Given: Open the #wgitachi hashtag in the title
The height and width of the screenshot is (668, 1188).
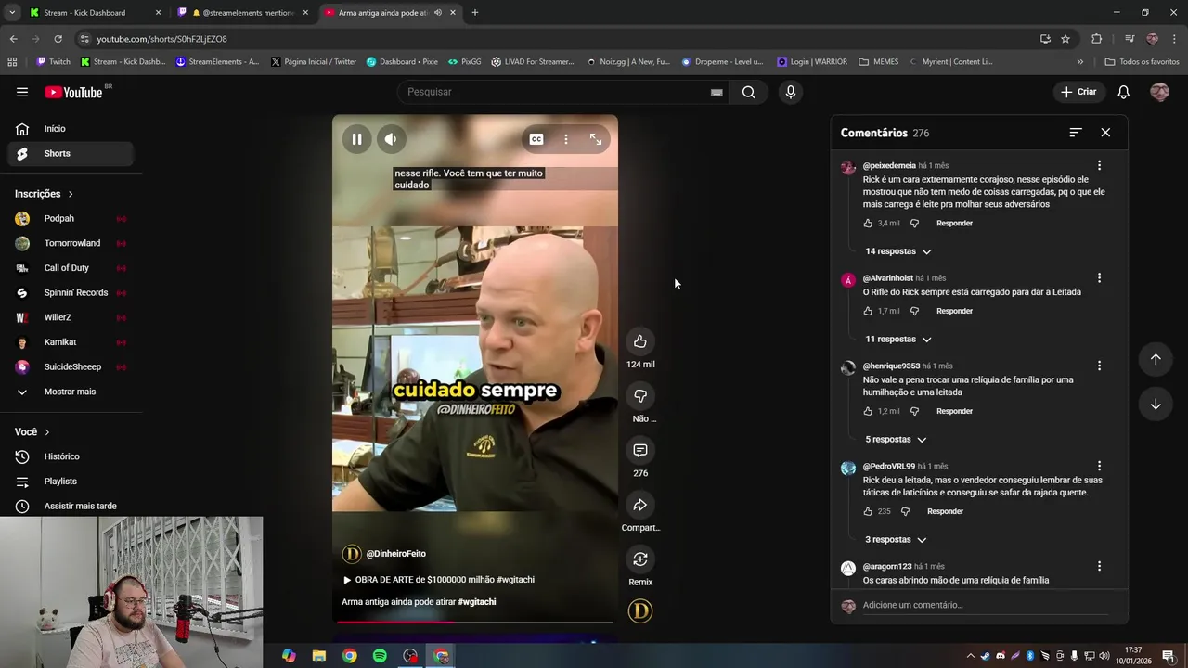Looking at the screenshot, I should point(477,602).
